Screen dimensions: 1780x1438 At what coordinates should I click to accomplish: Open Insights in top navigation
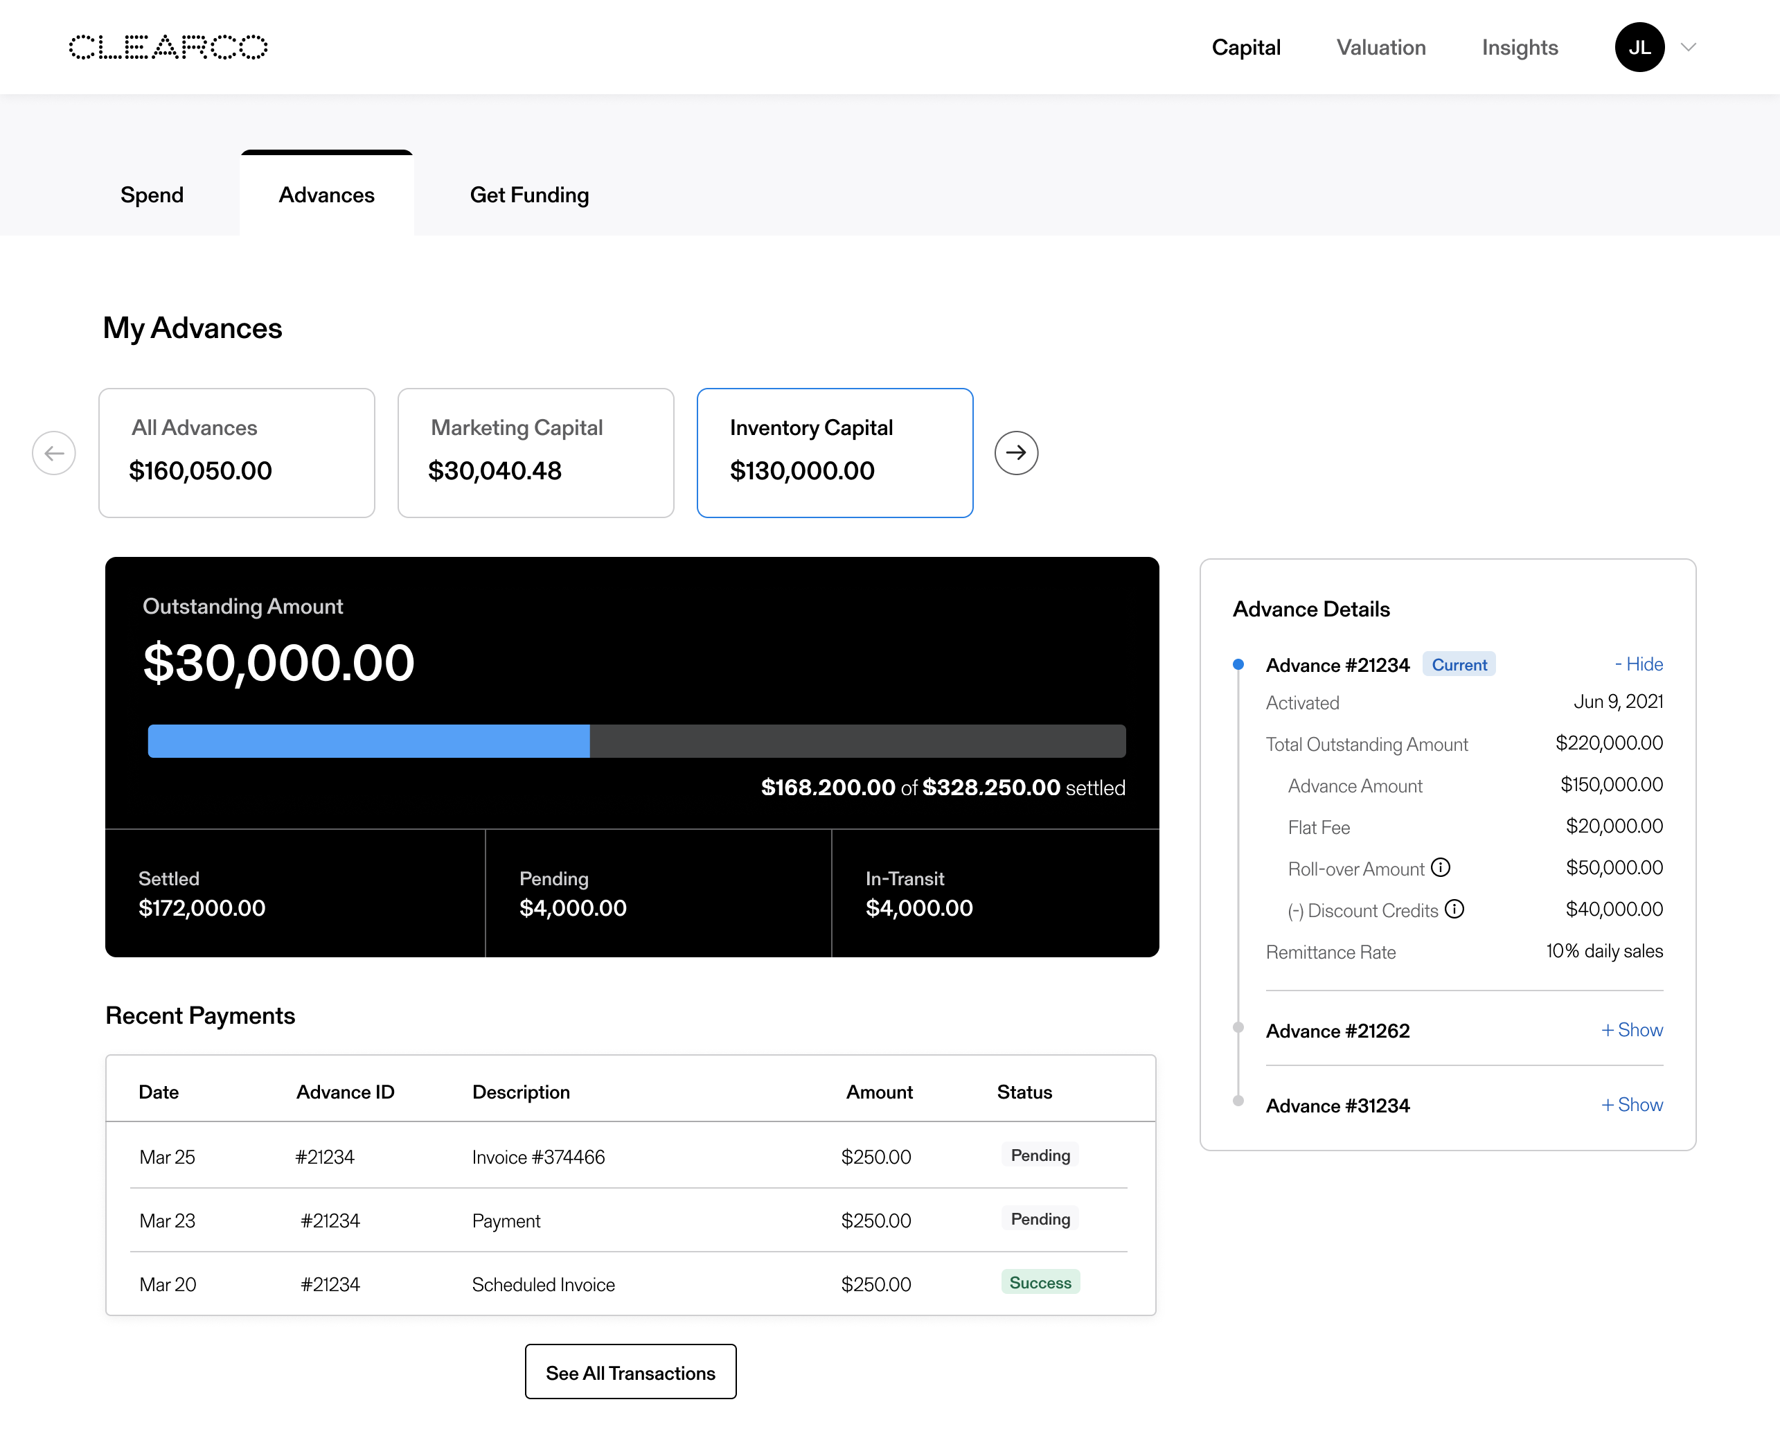[1519, 47]
